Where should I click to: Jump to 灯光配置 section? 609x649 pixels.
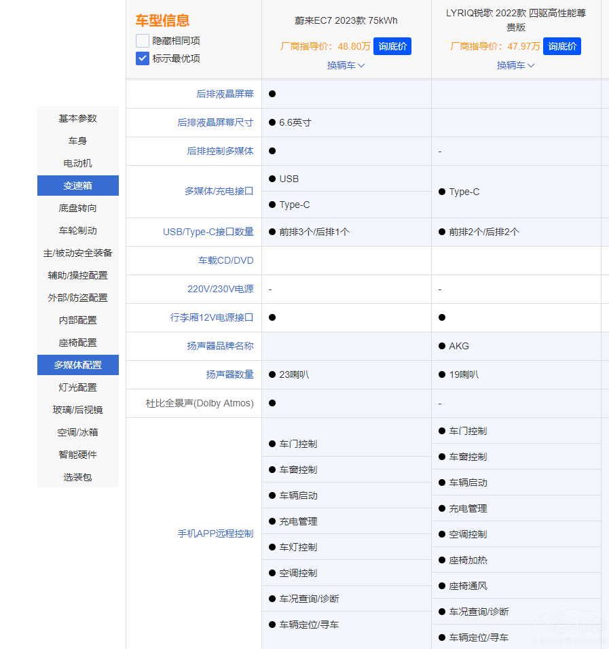78,387
